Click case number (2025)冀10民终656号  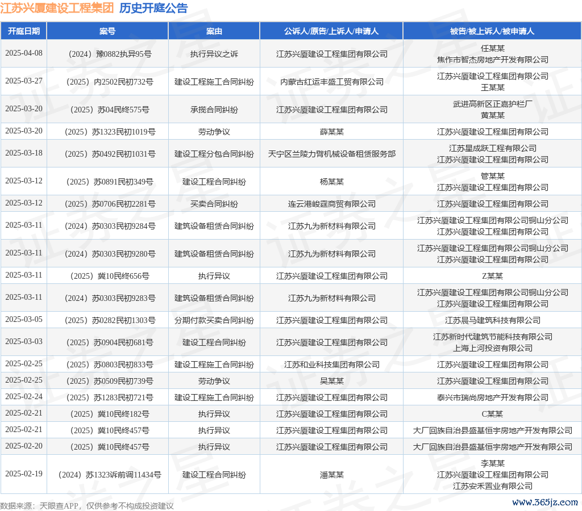click(110, 277)
